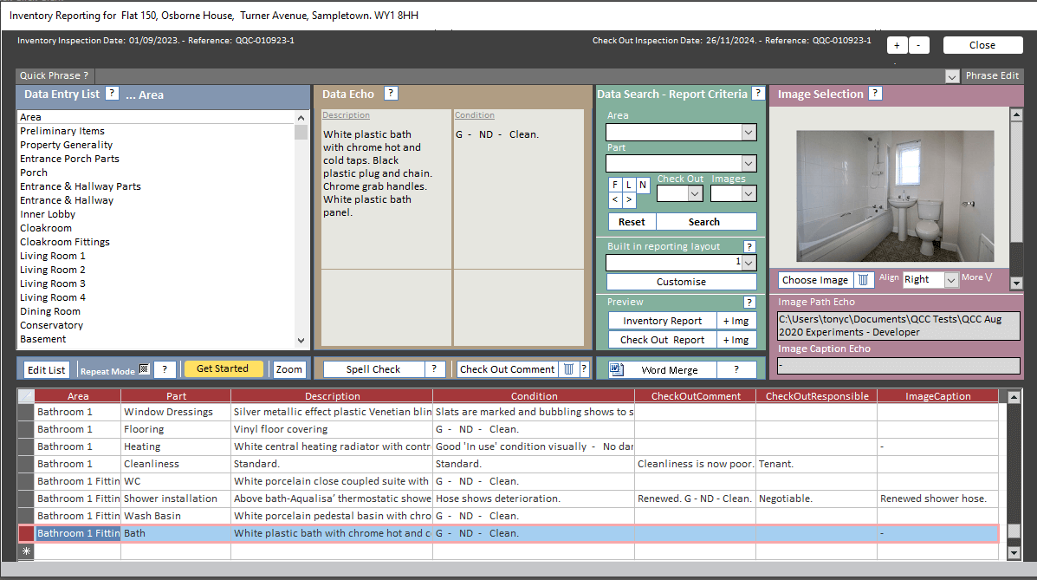Click the help icon beside Repeat Mode
1037x580 pixels.
[x=165, y=369]
